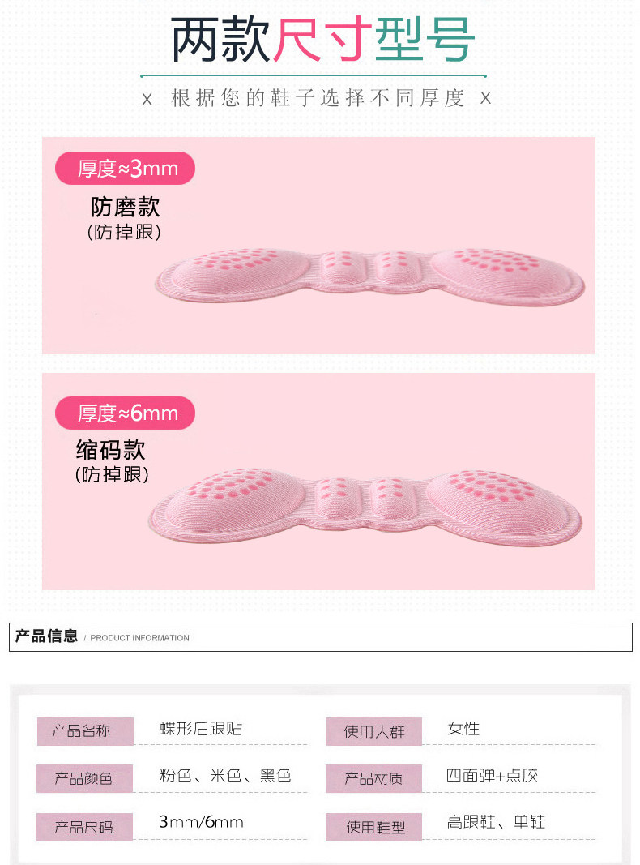
Task: Click the 蝶形后跟贴 product name value
Action: click(201, 729)
